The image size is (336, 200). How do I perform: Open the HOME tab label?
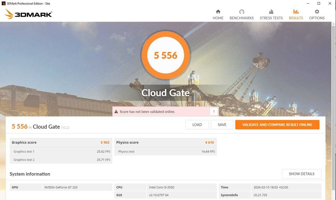[x=218, y=18]
